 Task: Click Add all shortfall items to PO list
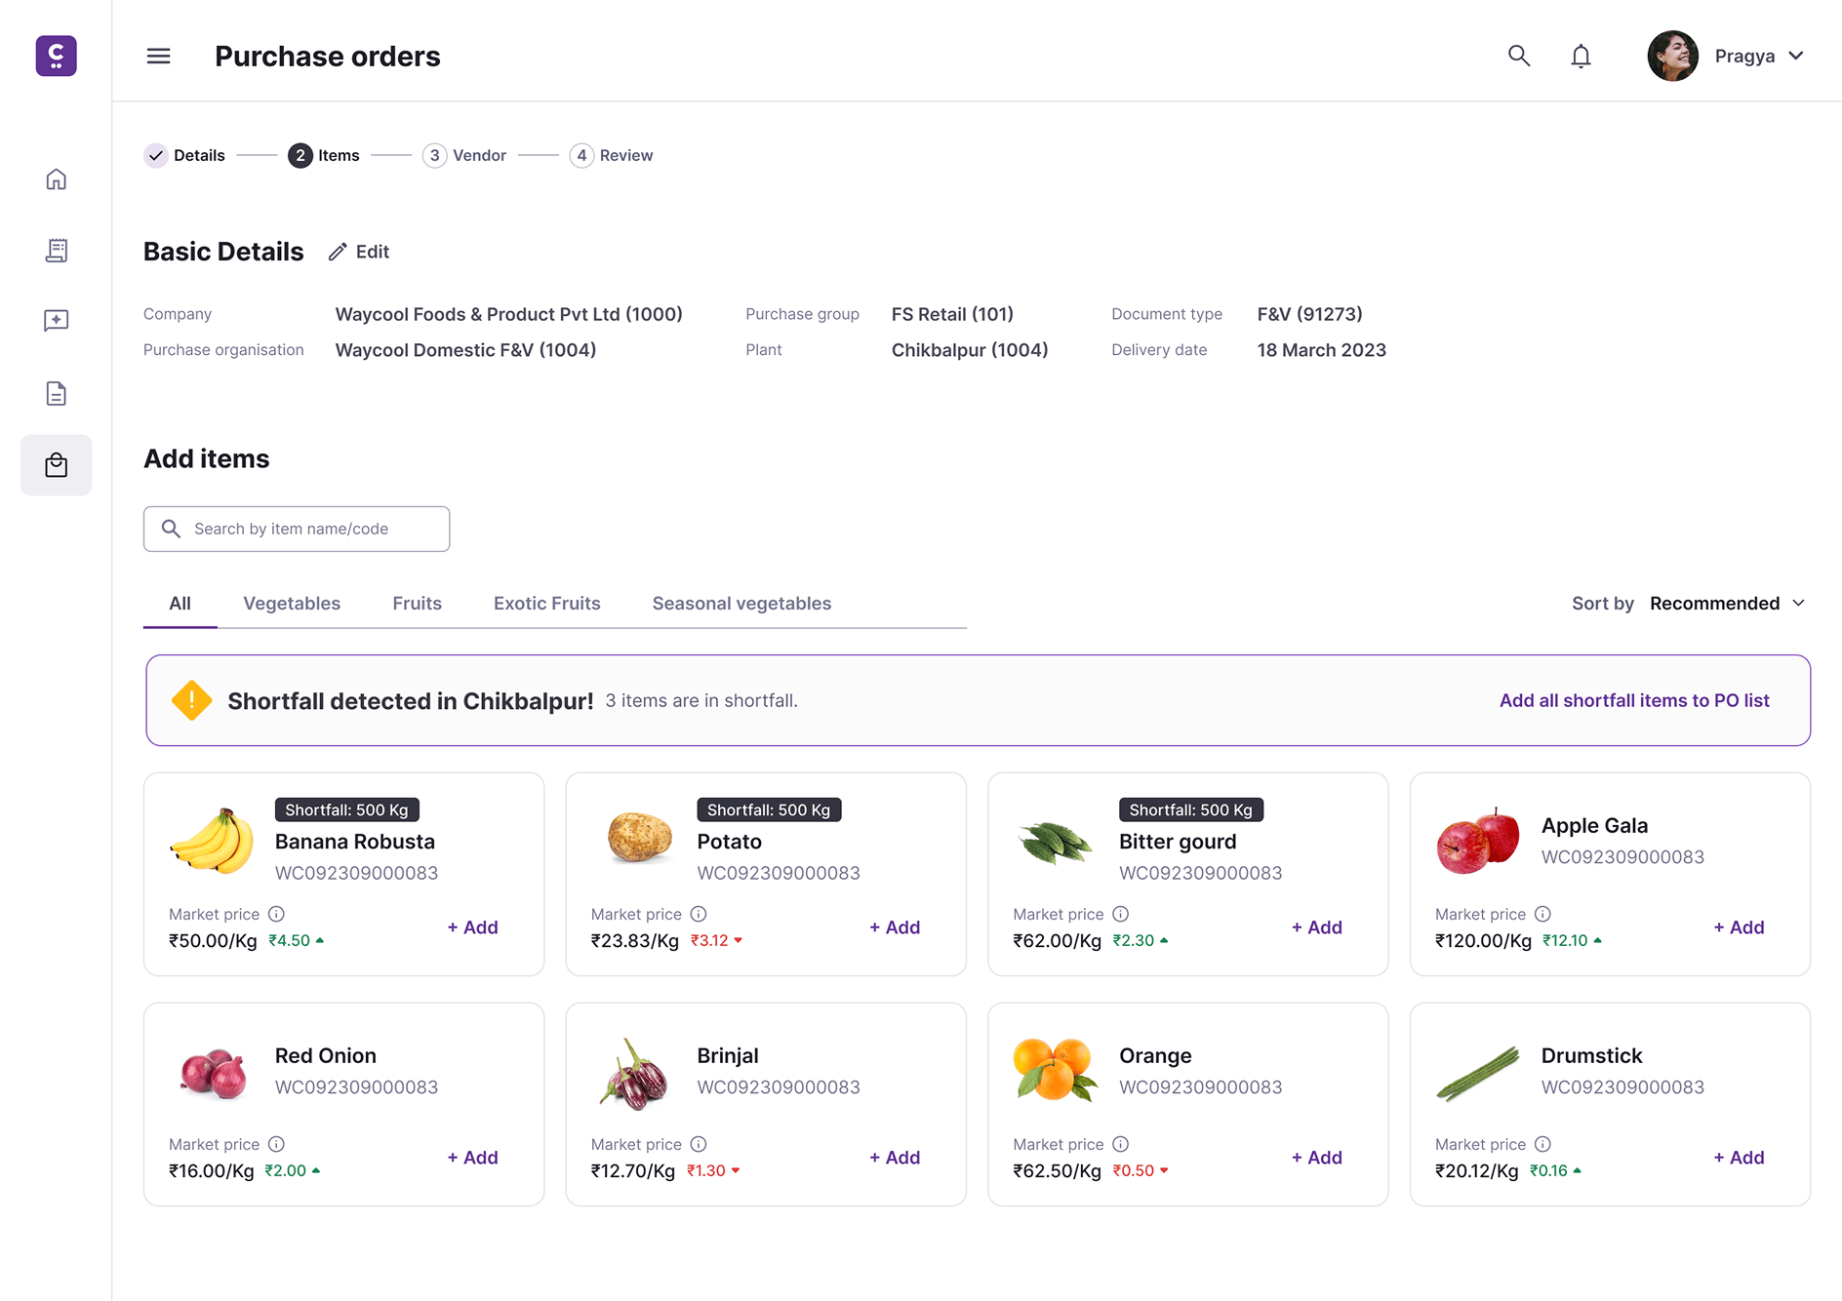1633,700
